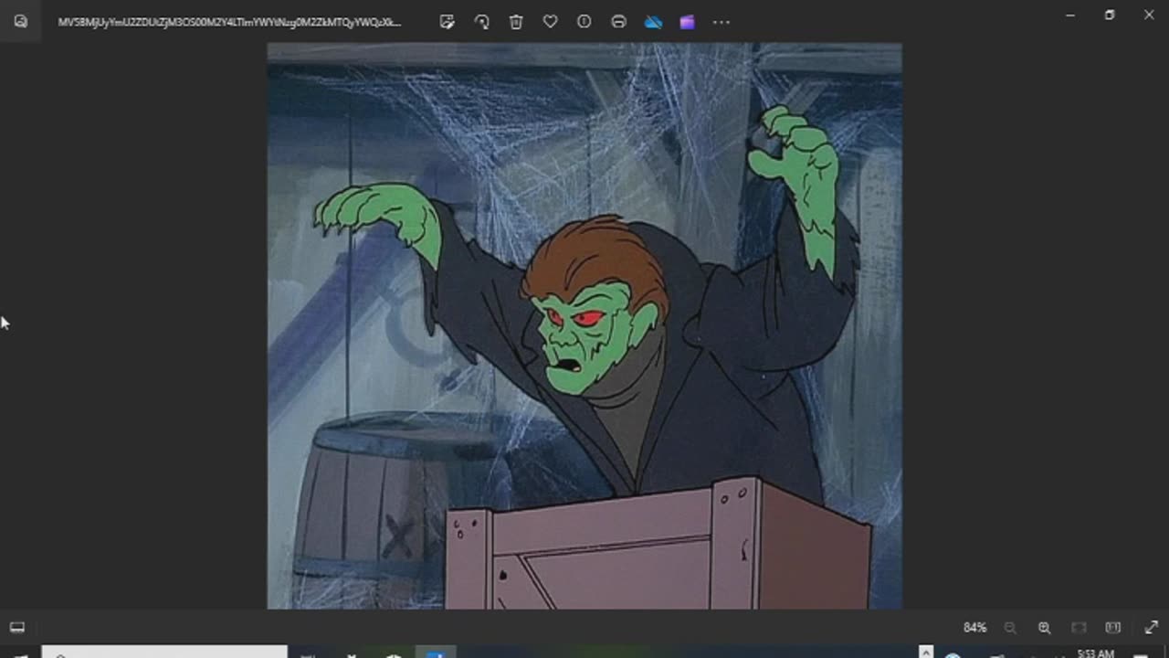Screen dimensions: 1169x658
Task: Click the green monster cartoon image
Action: click(x=584, y=325)
